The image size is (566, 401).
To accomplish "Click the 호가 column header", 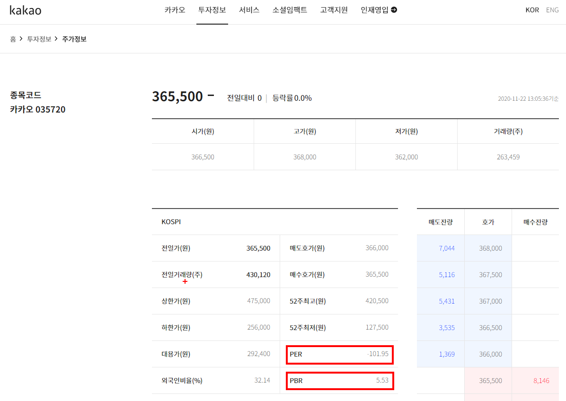I will (x=488, y=222).
